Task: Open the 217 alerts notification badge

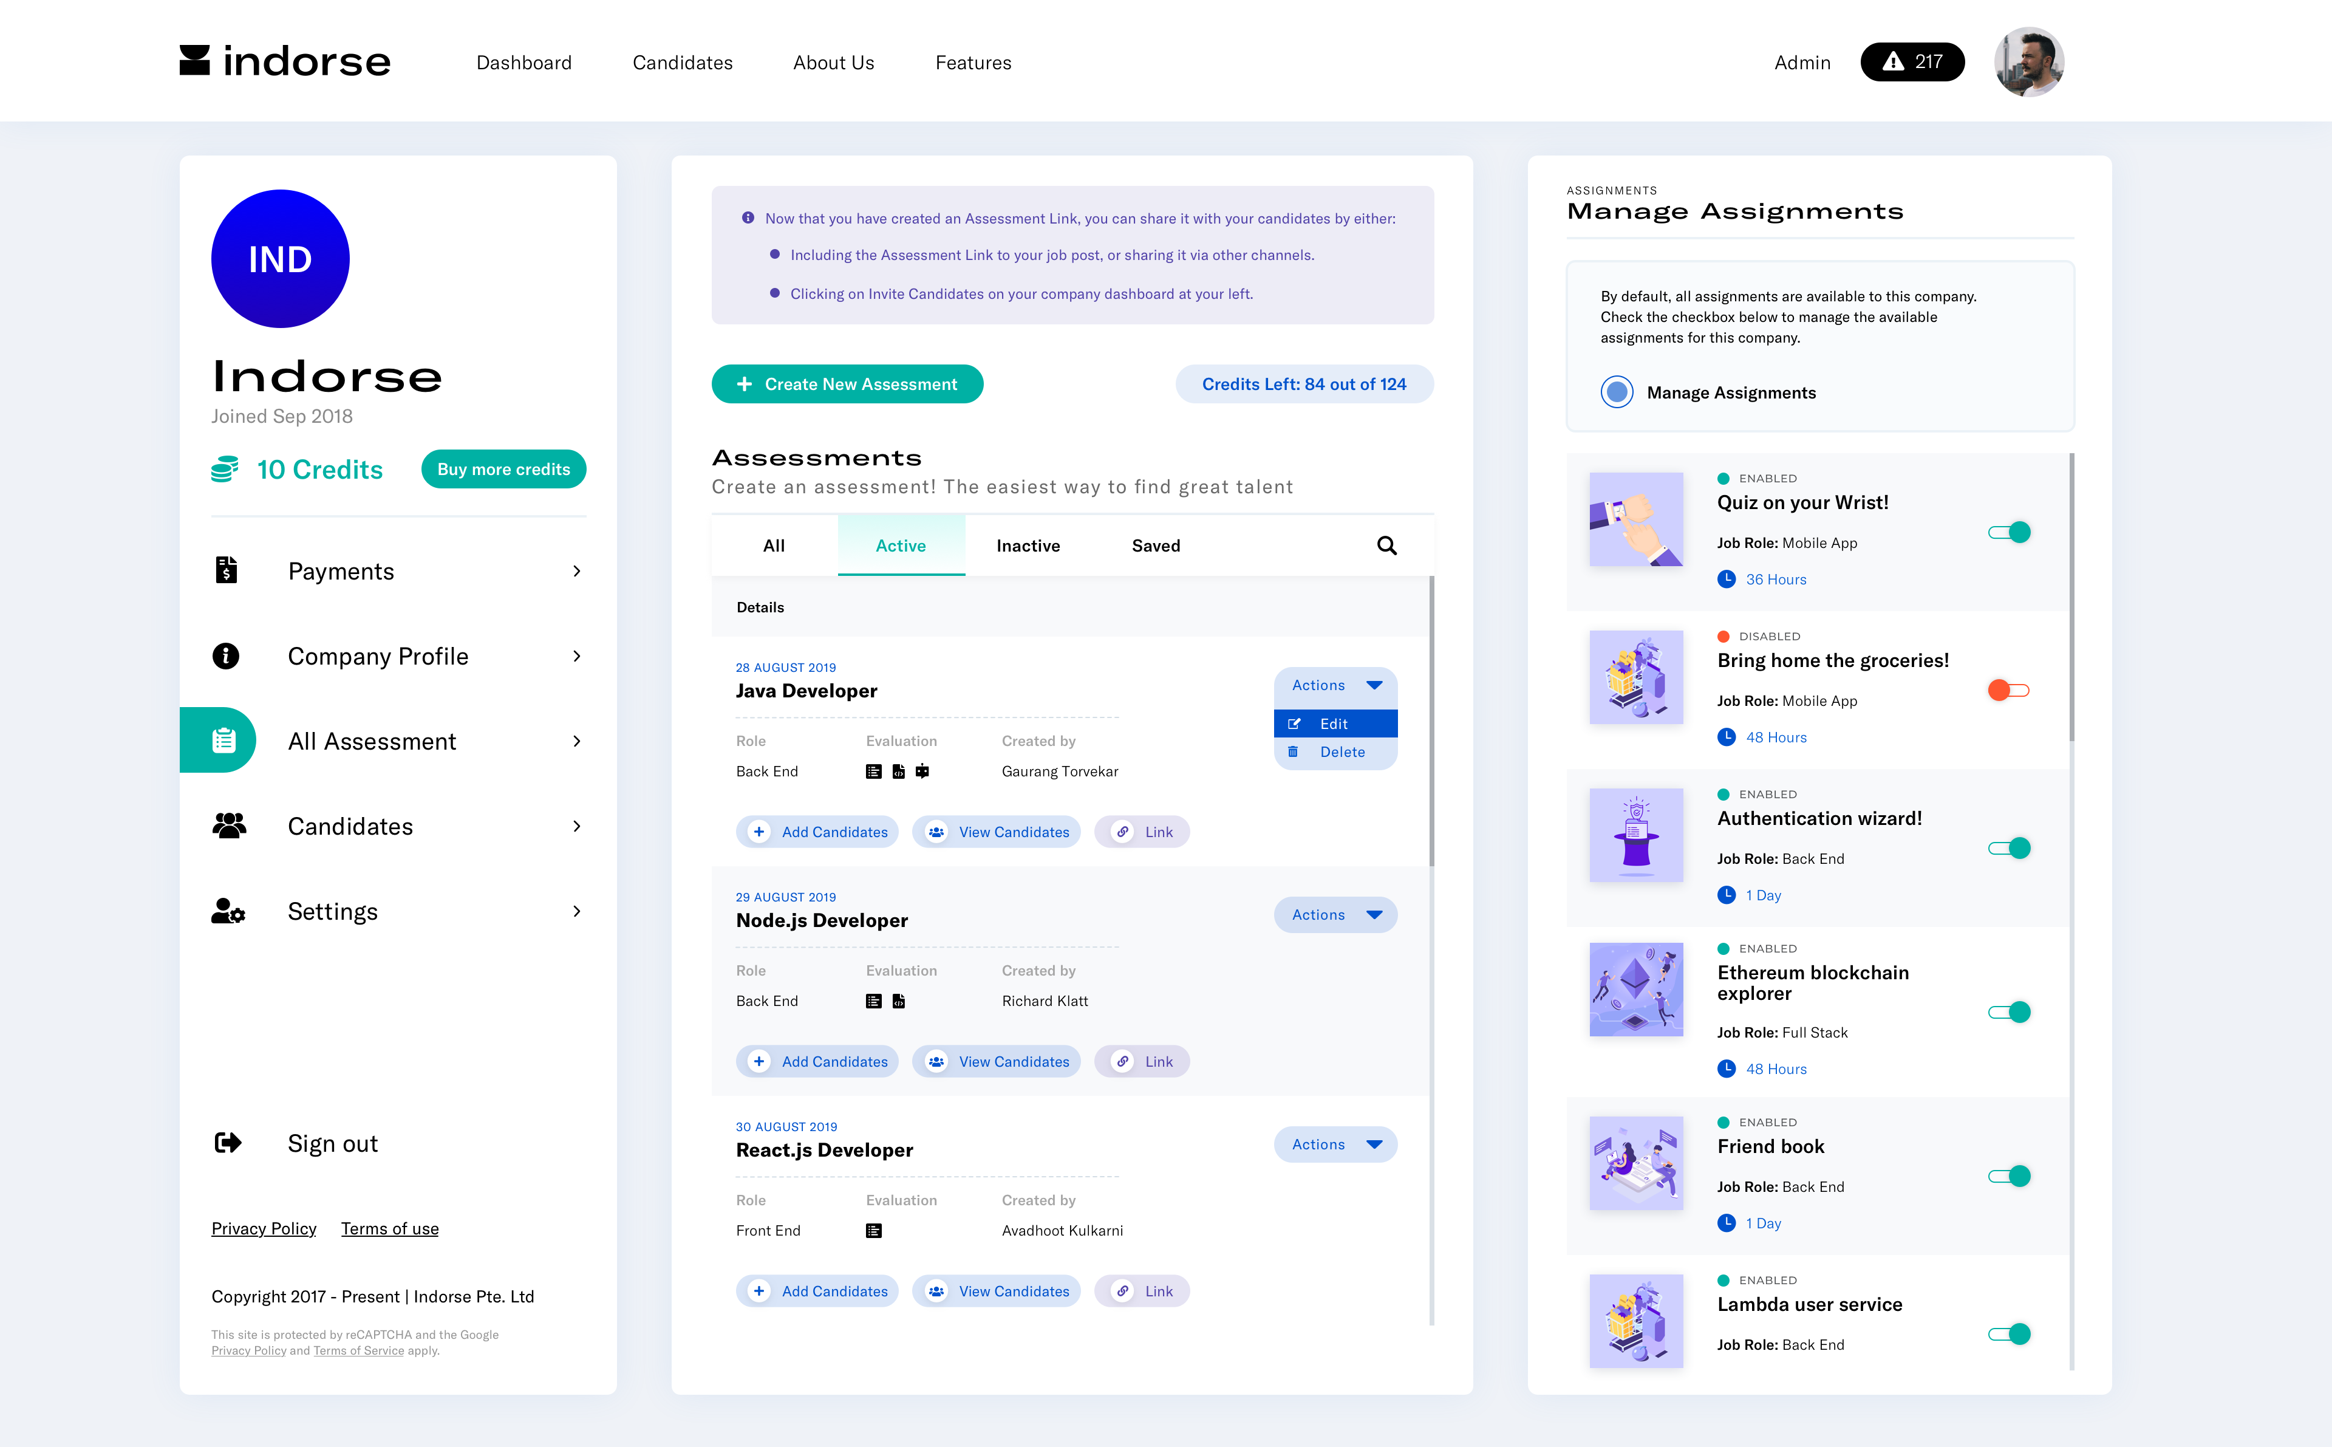Action: (x=1912, y=62)
